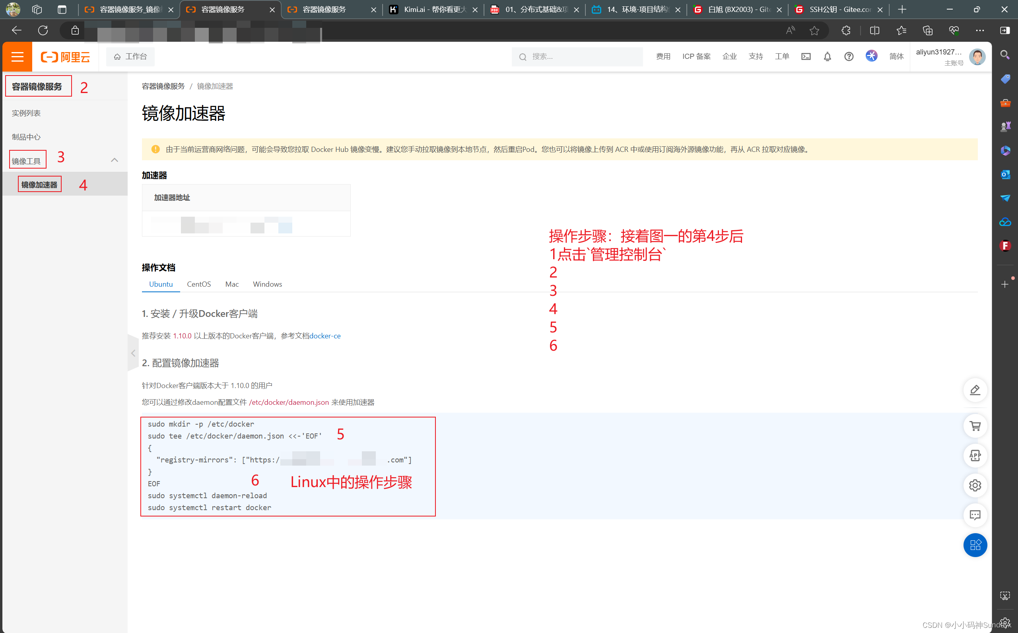Select 镜像加速器 in the sidebar

pyautogui.click(x=39, y=184)
